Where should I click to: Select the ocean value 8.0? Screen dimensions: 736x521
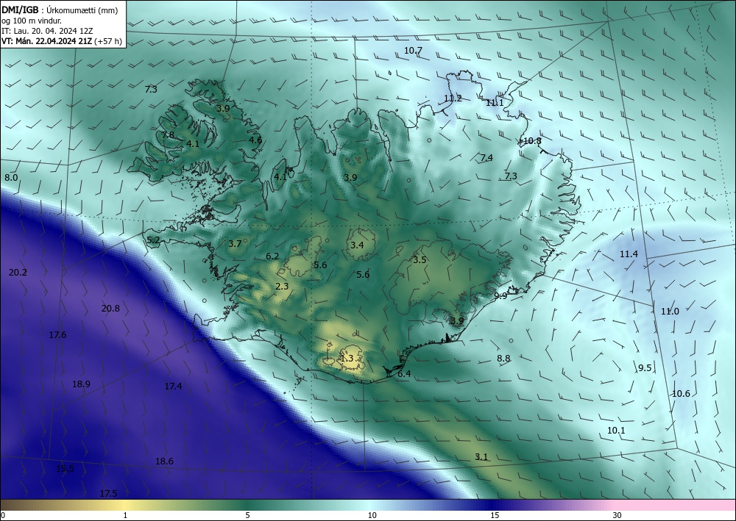pos(11,178)
